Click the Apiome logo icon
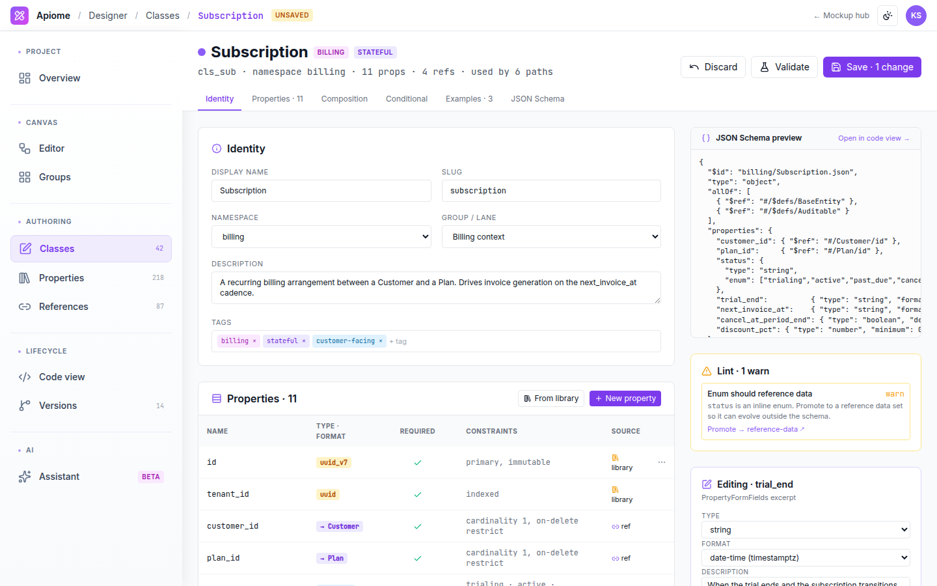Screen dimensions: 937x586 point(20,16)
